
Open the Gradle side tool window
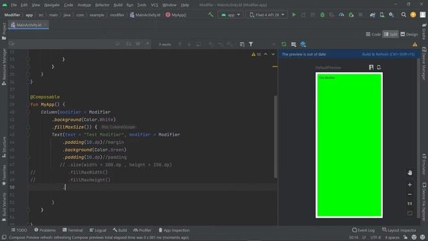(424, 31)
